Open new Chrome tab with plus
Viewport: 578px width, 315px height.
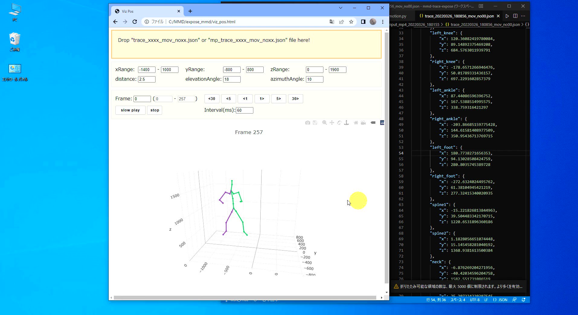[190, 11]
